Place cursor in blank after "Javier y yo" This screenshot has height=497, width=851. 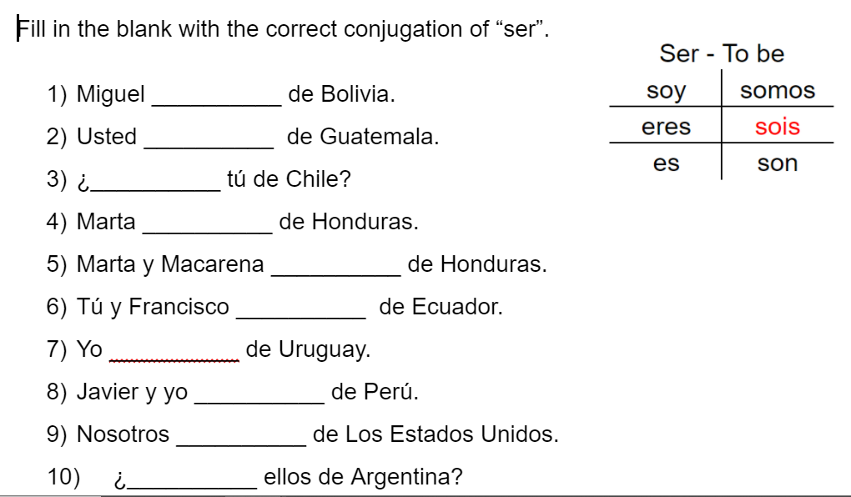click(259, 394)
